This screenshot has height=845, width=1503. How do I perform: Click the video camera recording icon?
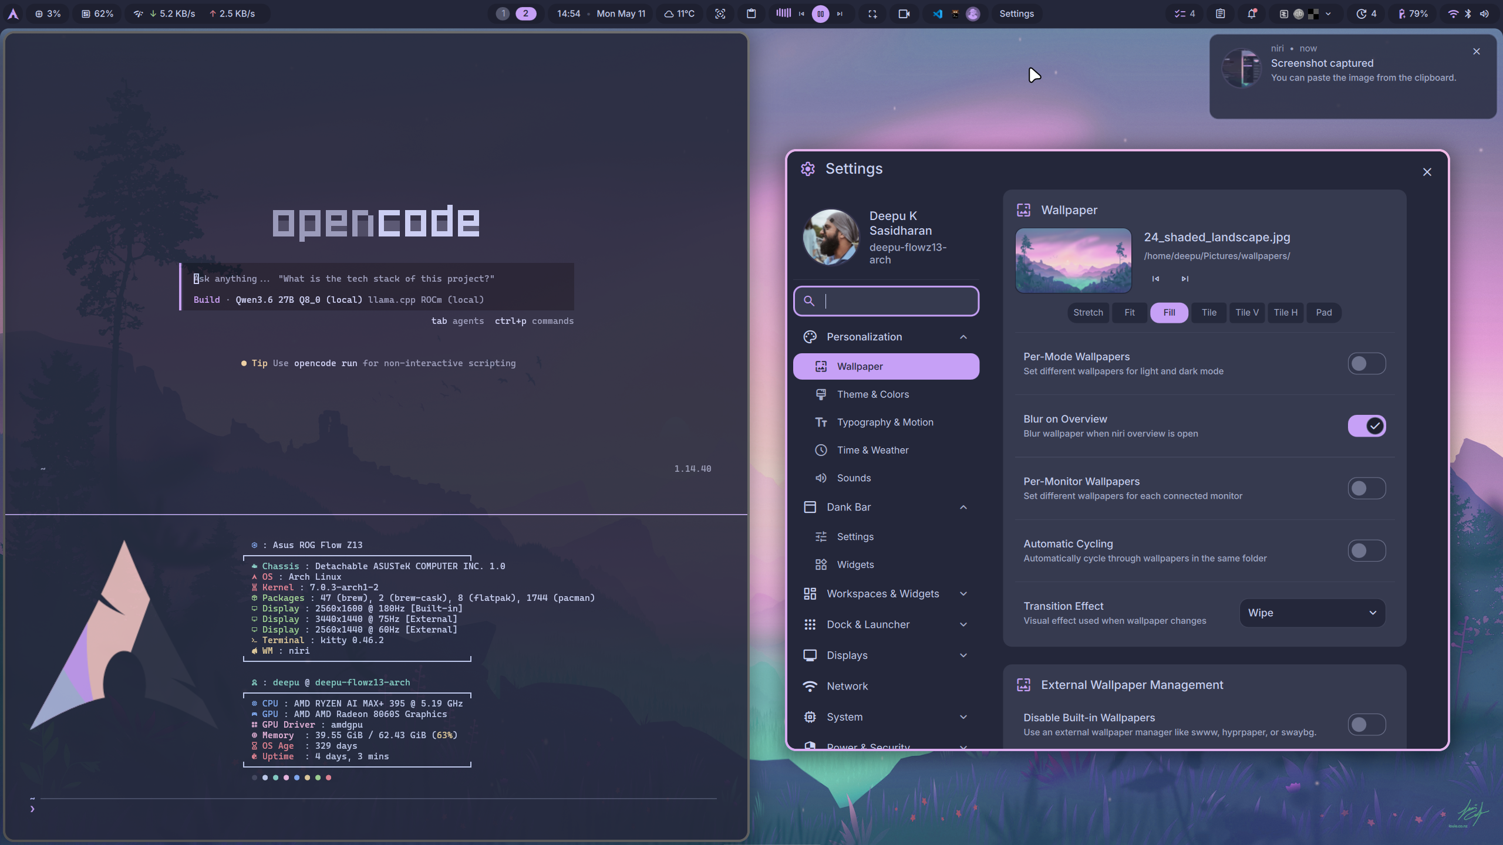pos(904,13)
